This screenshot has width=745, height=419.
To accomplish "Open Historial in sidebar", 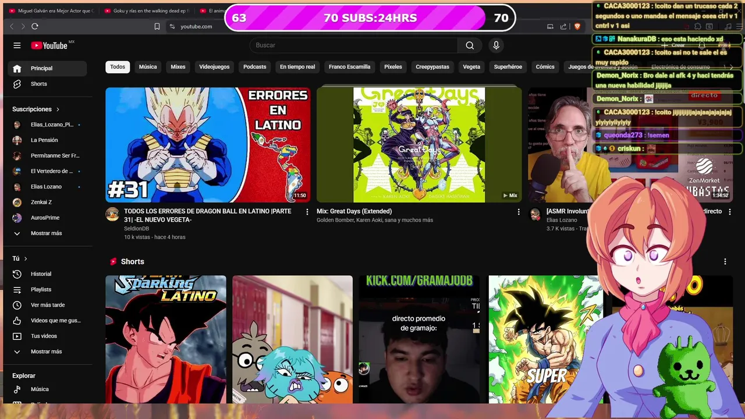I will (47, 274).
